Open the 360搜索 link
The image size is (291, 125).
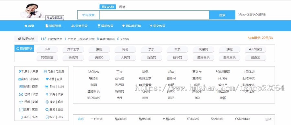tap(93, 72)
